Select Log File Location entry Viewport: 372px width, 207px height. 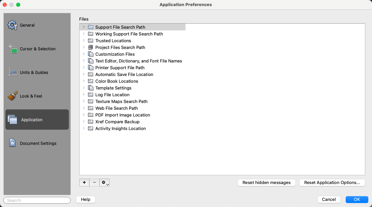[112, 95]
